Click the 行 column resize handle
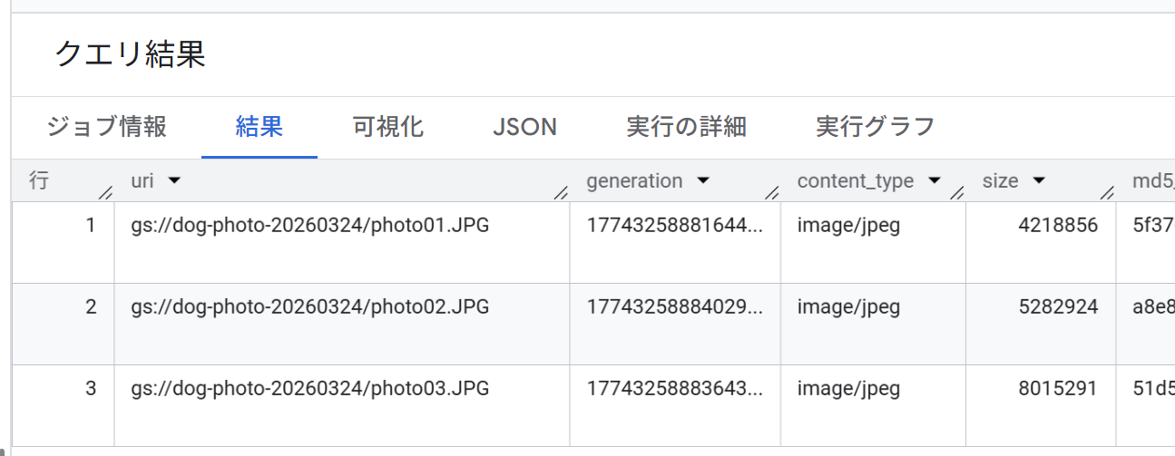The image size is (1175, 456). 105,191
